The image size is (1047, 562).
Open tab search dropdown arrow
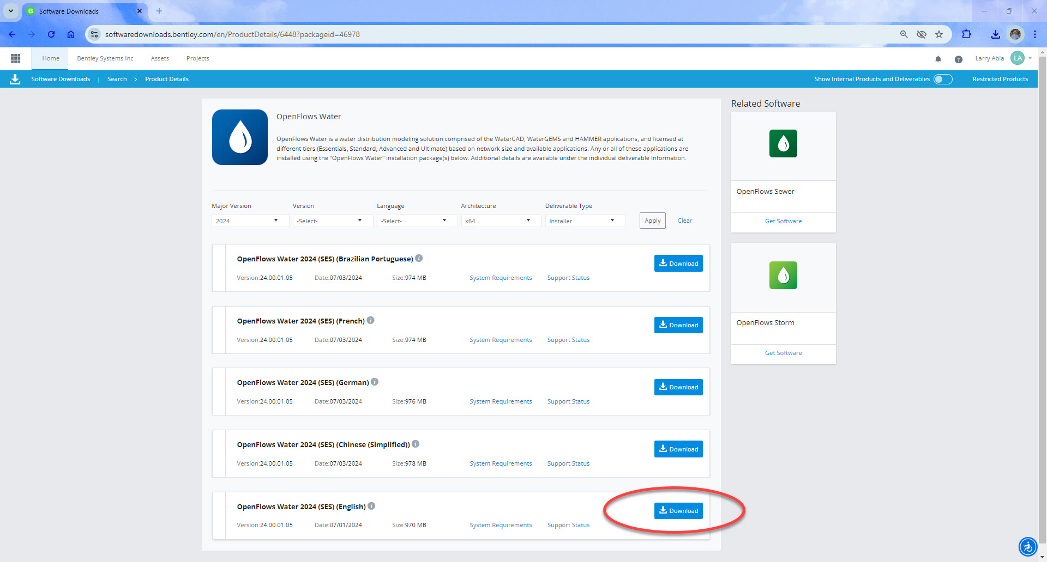(11, 11)
